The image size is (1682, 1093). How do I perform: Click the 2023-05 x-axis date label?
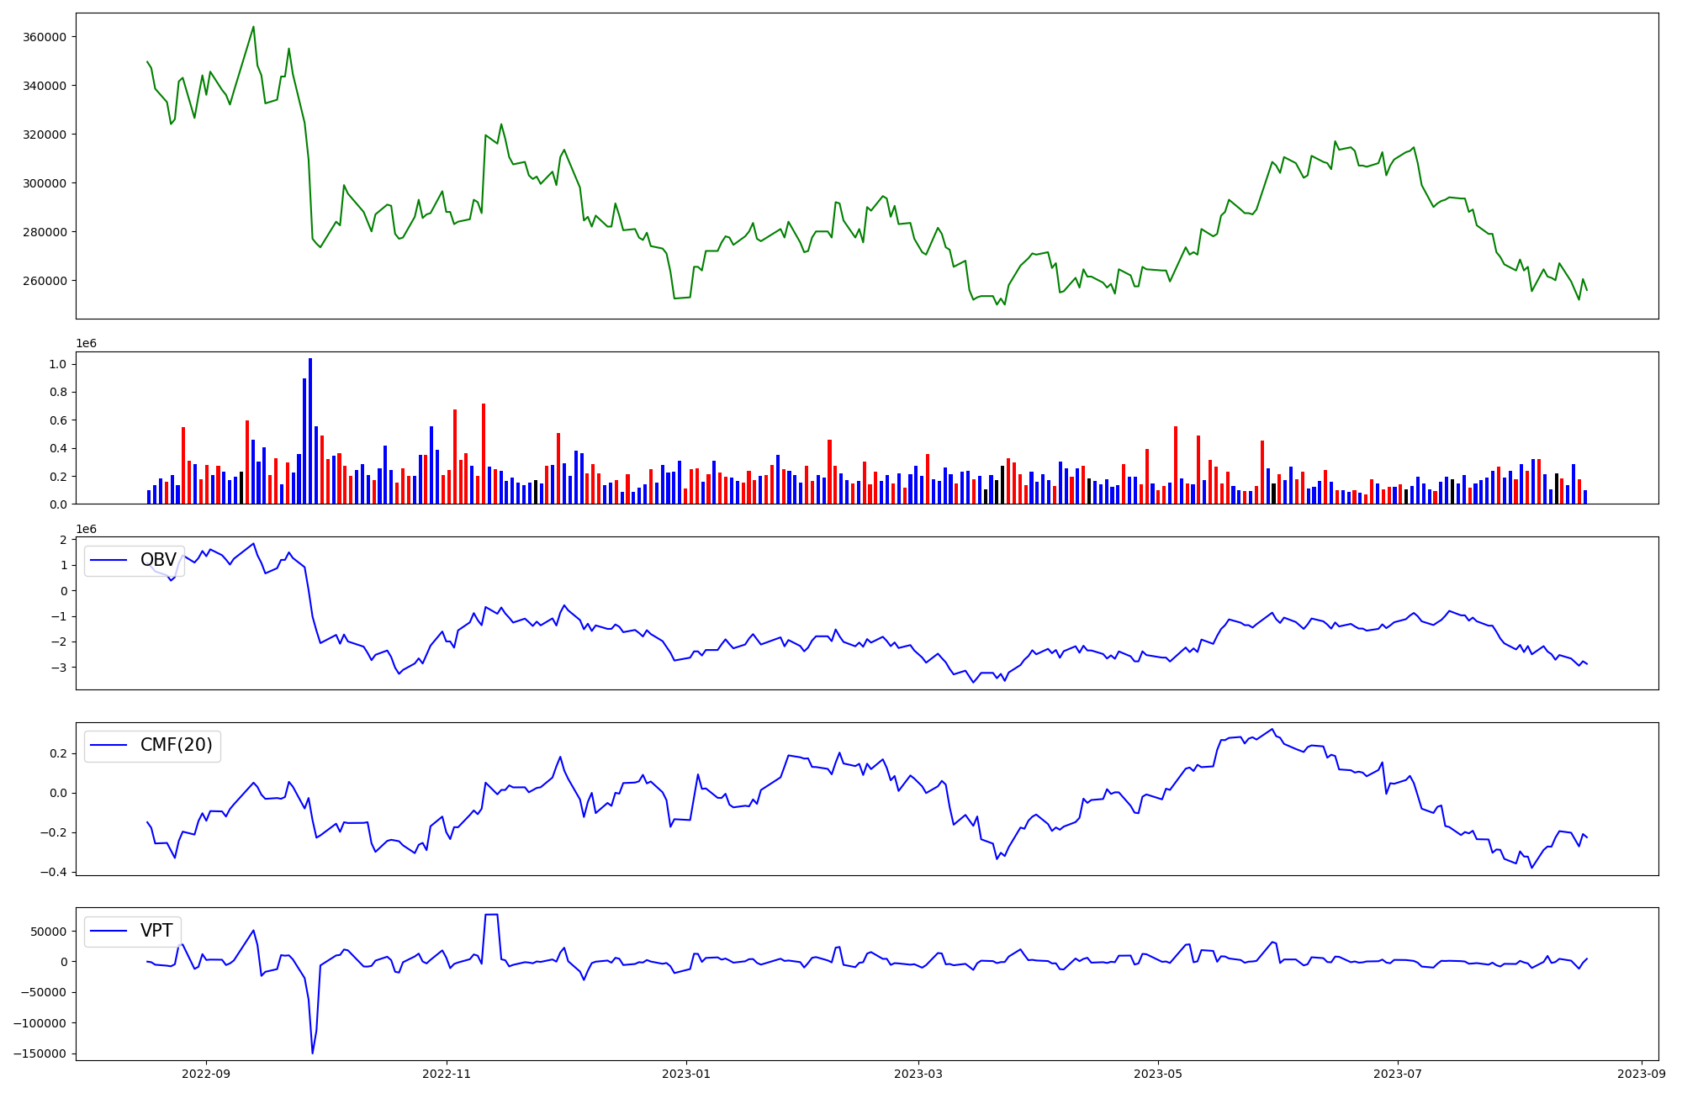pos(1158,1074)
